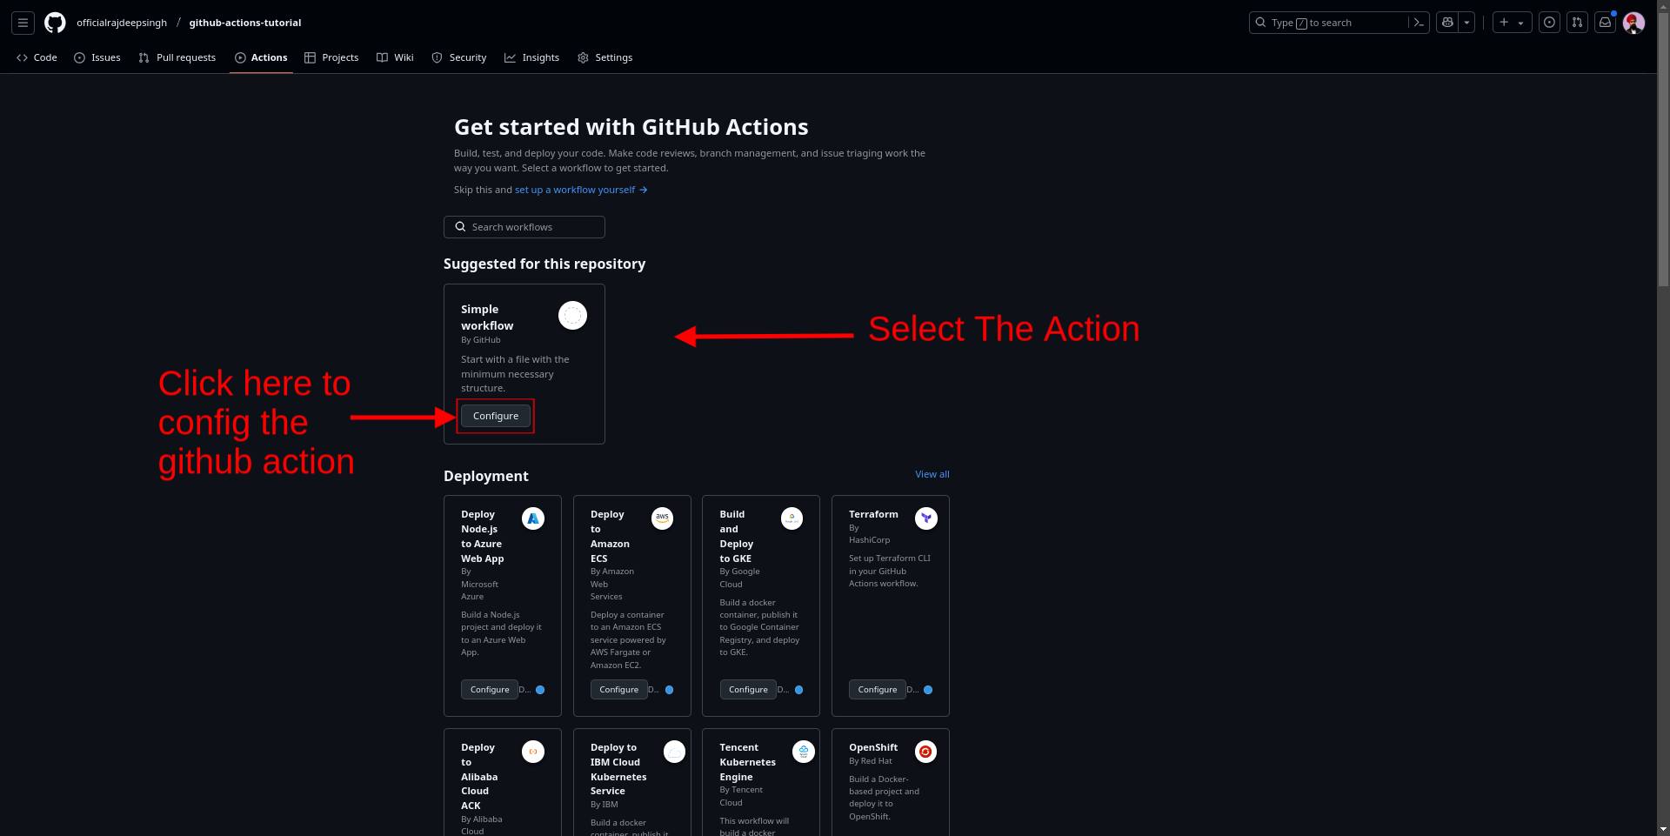Open the Projects tab

click(331, 57)
